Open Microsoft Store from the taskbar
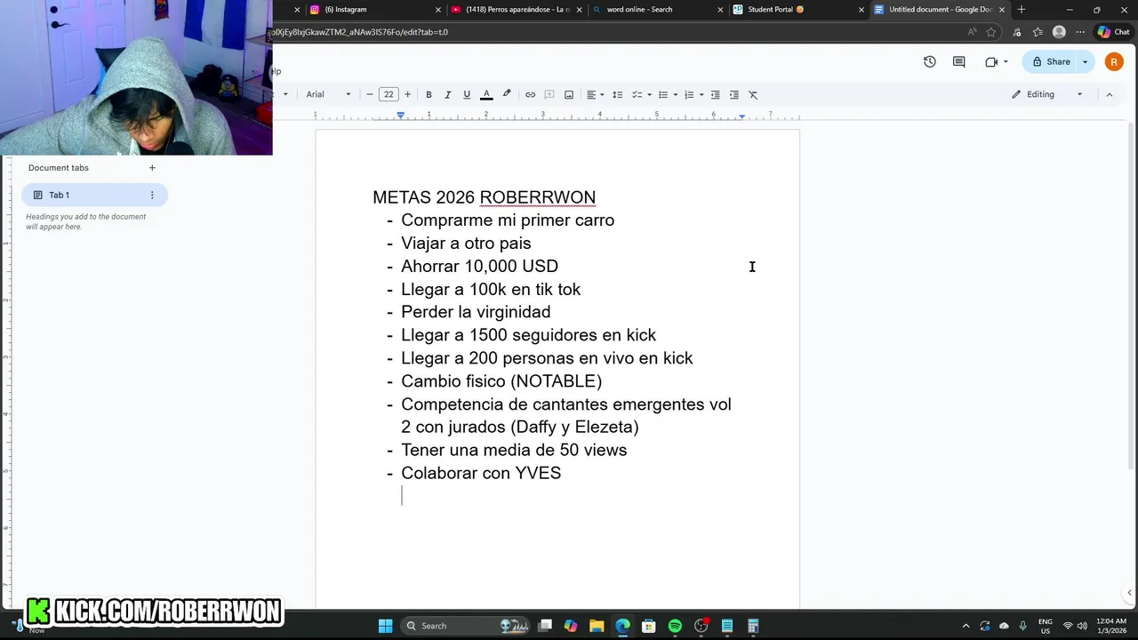The image size is (1138, 640). [649, 626]
